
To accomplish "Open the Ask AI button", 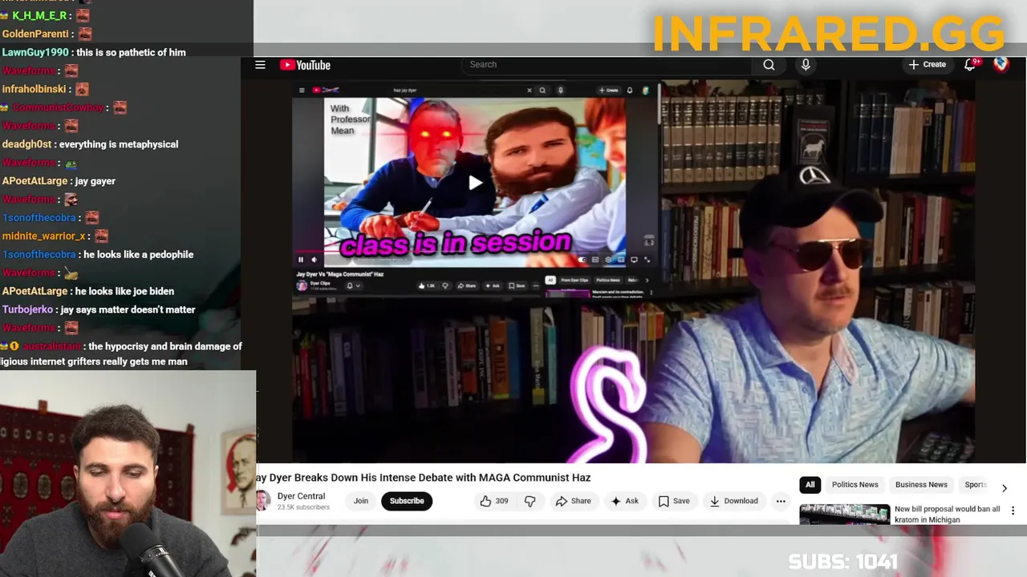I will (624, 501).
